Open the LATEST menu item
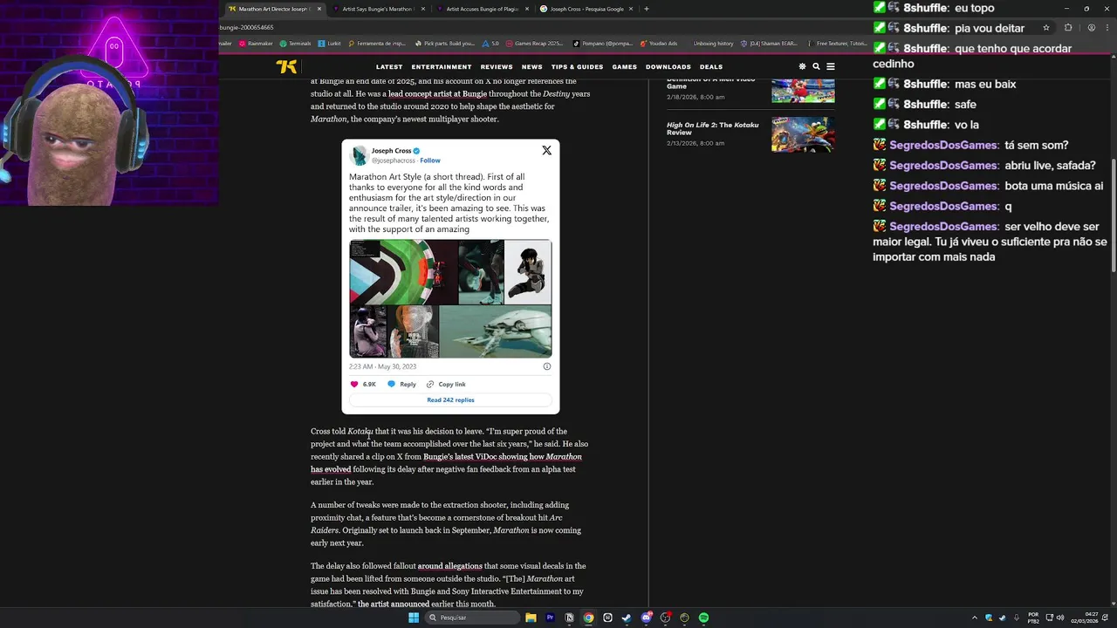Screen dimensions: 1117x628 (x=389, y=67)
